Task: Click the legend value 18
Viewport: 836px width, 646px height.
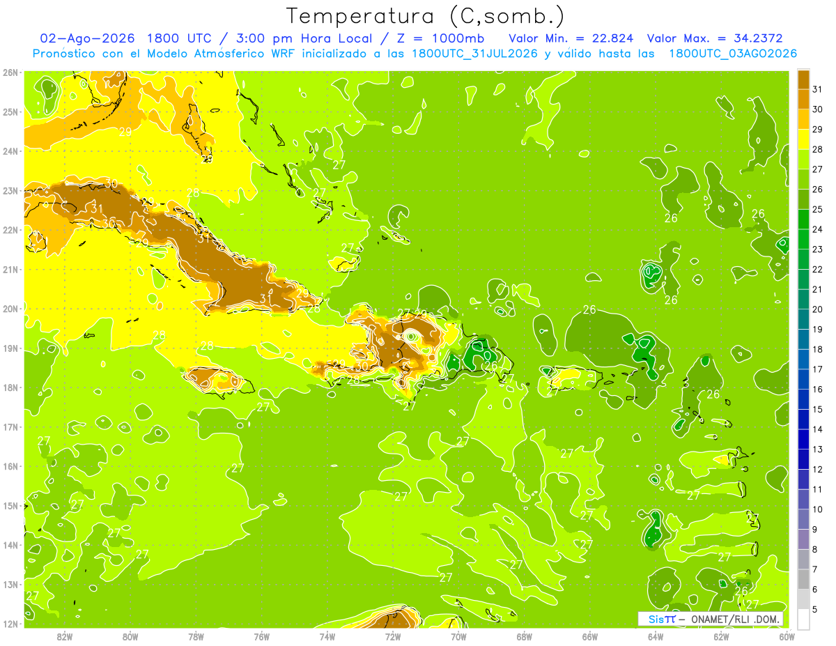Action: (817, 350)
